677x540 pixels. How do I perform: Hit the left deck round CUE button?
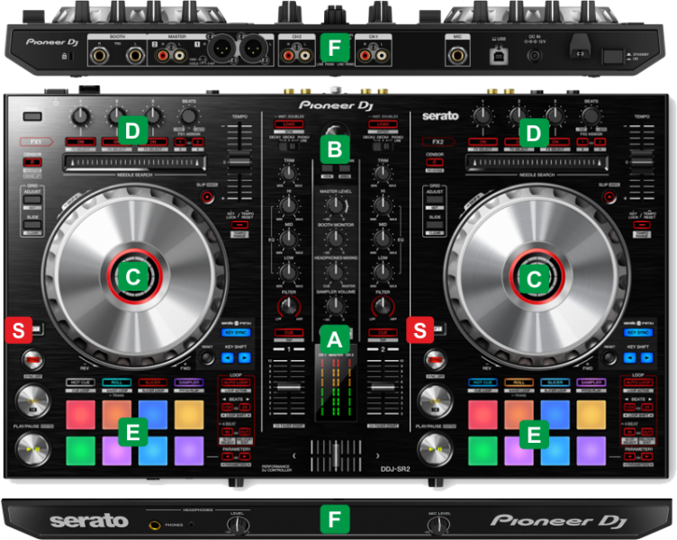[x=32, y=401]
